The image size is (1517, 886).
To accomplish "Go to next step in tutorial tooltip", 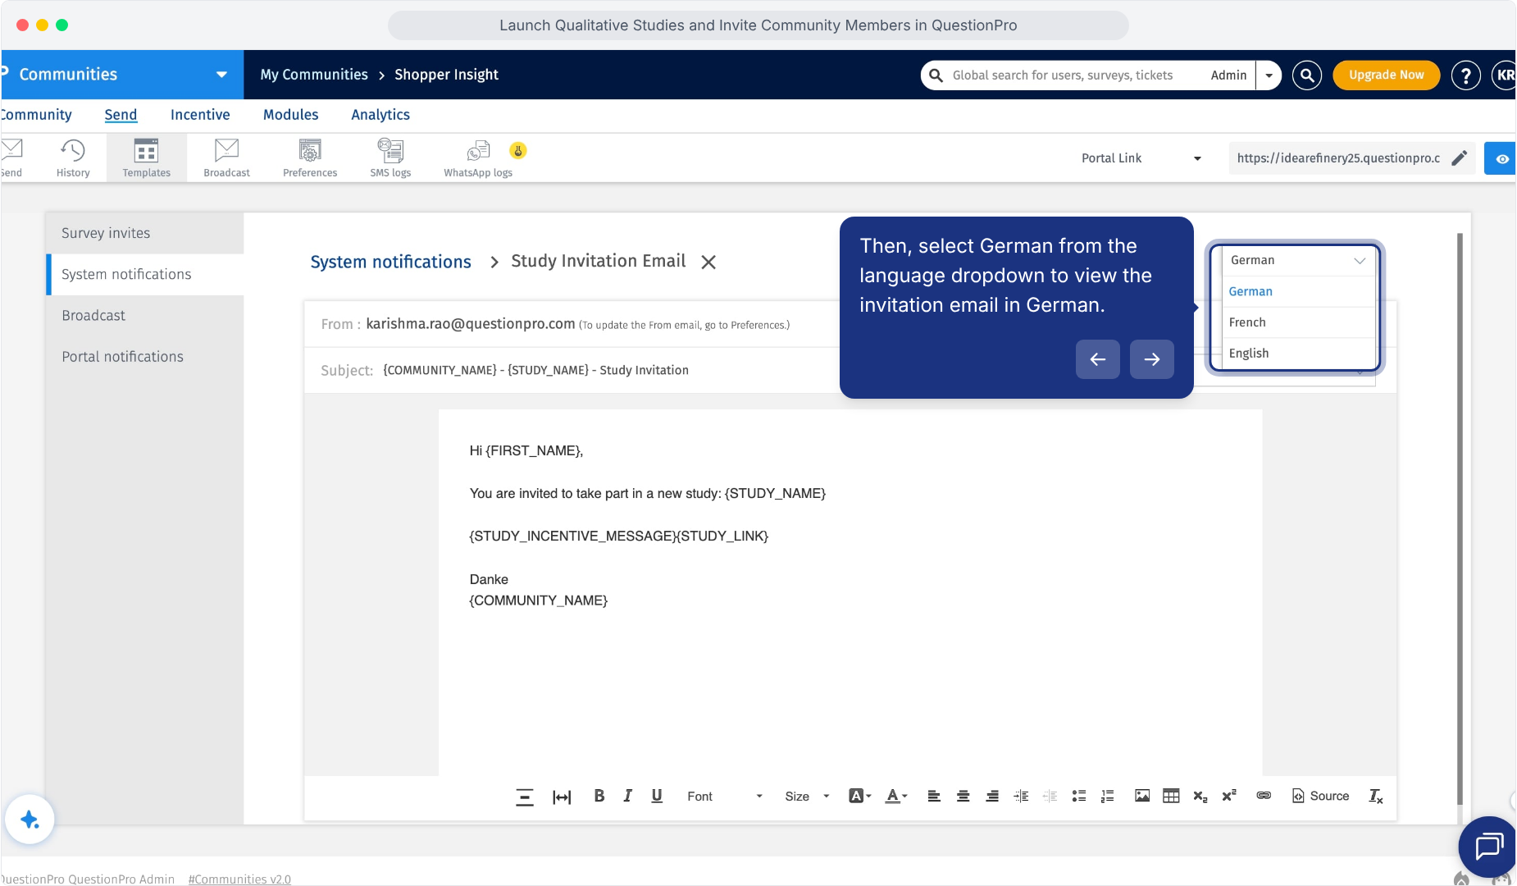I will [1151, 359].
